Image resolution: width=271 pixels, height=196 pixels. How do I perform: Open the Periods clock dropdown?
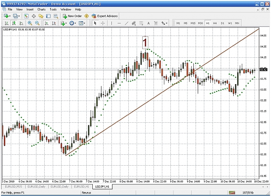pyautogui.click(x=72, y=23)
